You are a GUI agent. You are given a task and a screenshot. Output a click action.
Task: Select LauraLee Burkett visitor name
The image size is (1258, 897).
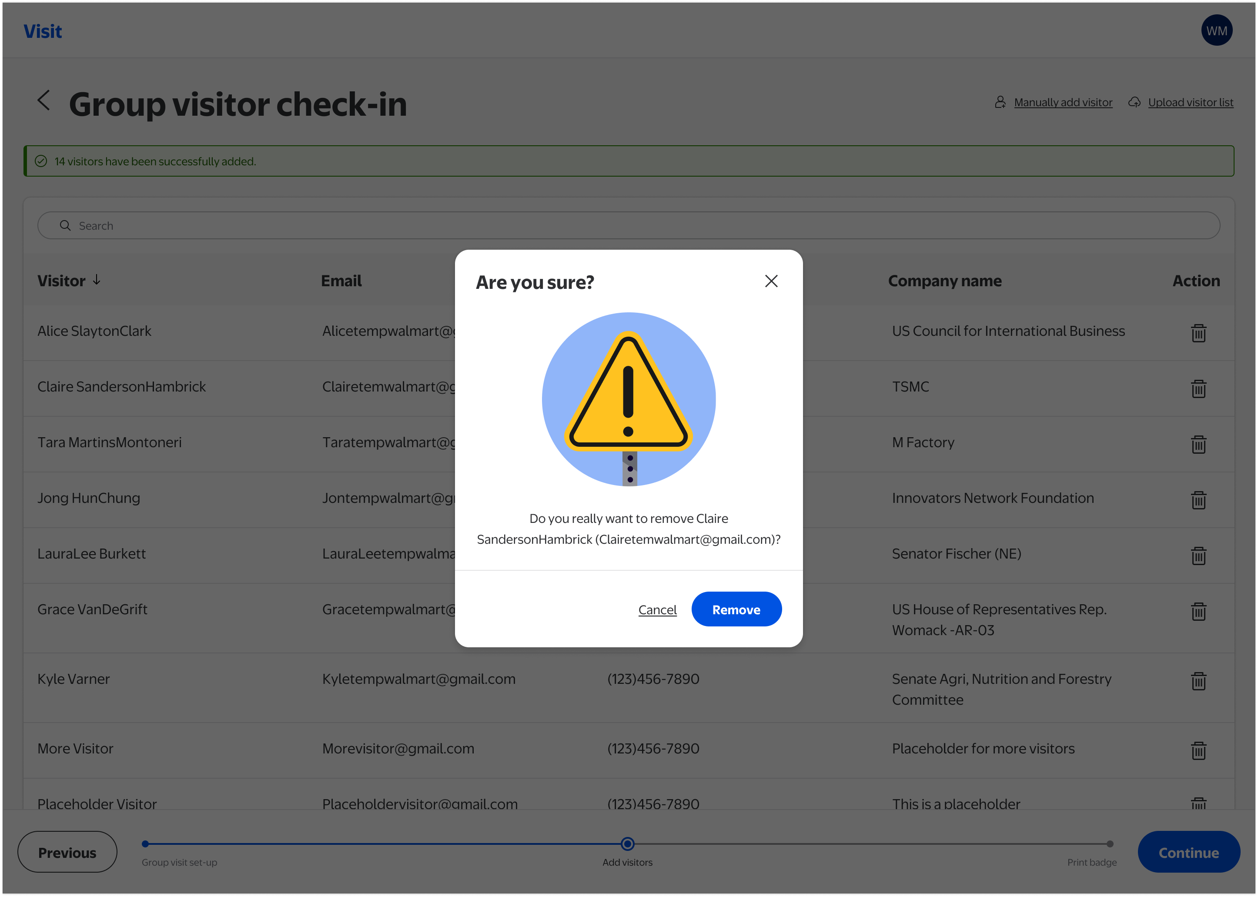click(x=92, y=554)
